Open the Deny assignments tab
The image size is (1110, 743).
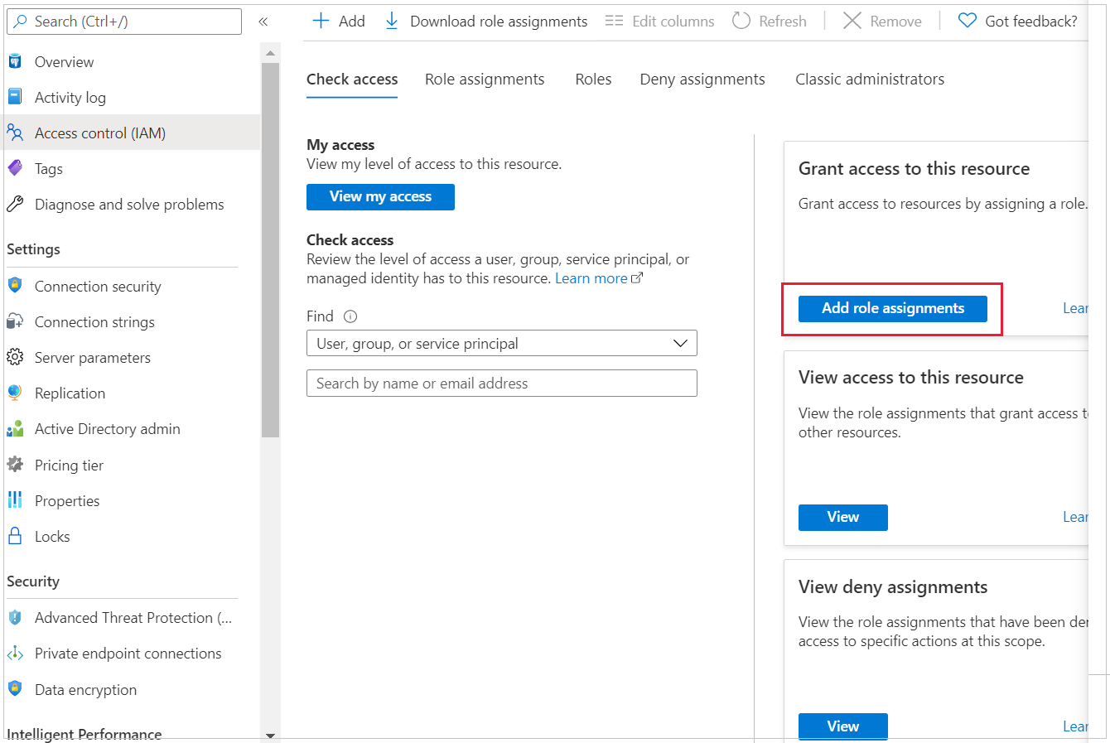coord(702,80)
